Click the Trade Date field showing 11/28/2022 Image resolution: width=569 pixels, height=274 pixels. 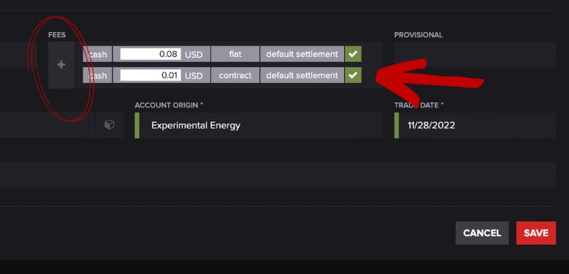[475, 125]
